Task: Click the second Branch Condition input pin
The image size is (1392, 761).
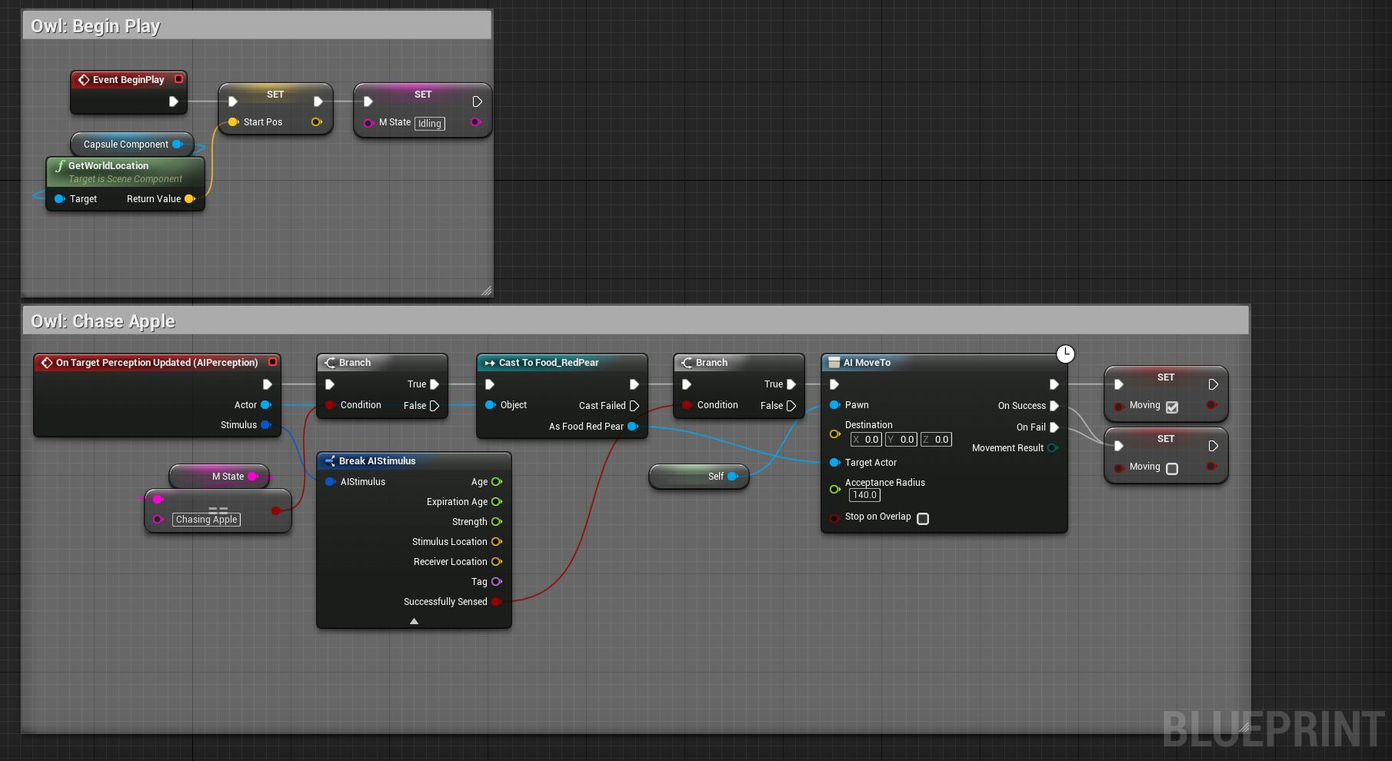Action: click(687, 404)
